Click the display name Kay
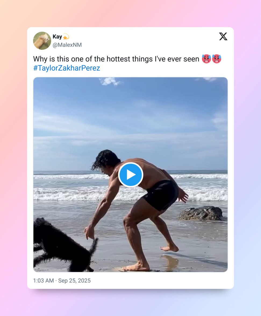The height and width of the screenshot is (316, 261). tap(57, 37)
